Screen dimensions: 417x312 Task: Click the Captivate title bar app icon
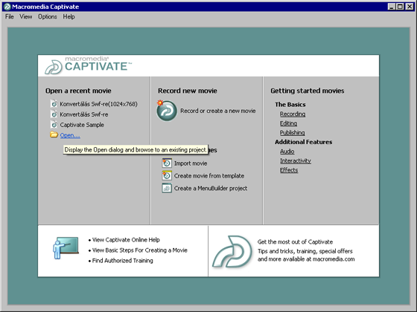click(x=7, y=7)
